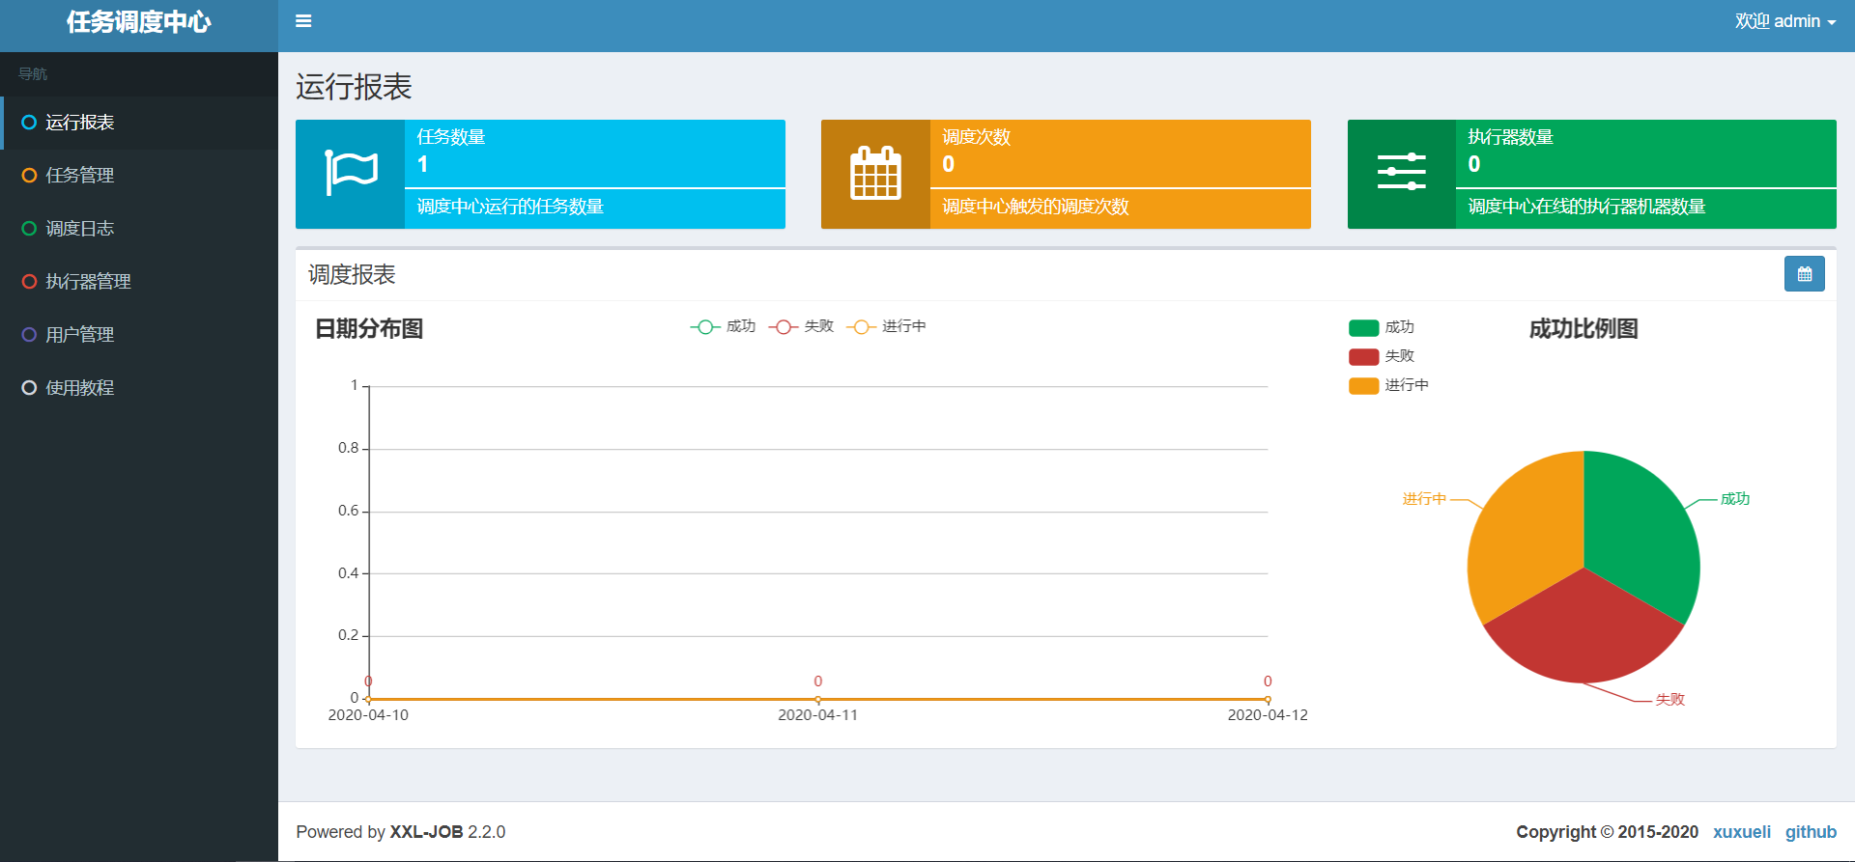The height and width of the screenshot is (862, 1855).
Task: Toggle the sidebar with the hamburger icon
Action: [x=303, y=21]
